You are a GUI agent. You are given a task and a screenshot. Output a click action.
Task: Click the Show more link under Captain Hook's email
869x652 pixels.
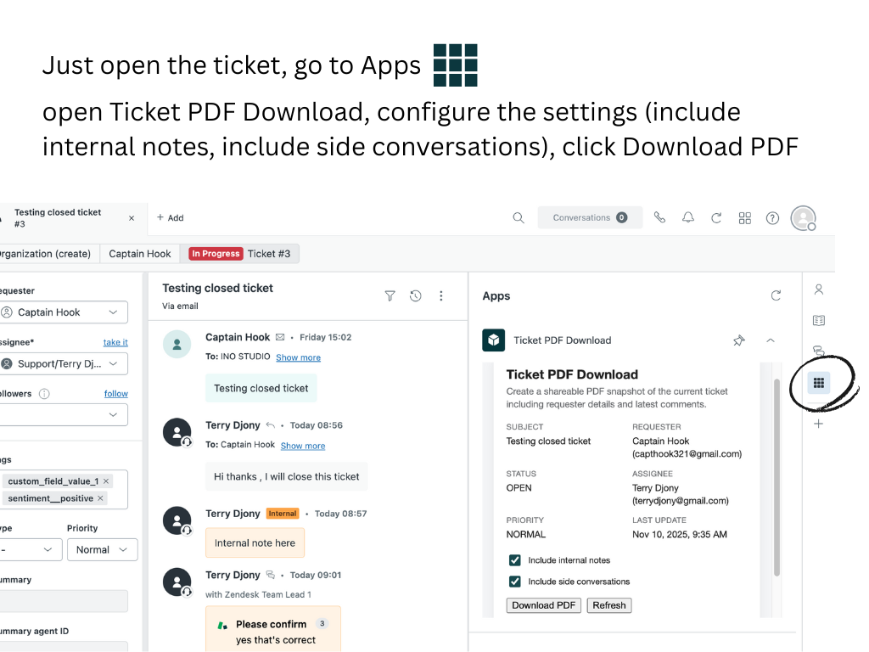[x=298, y=357]
